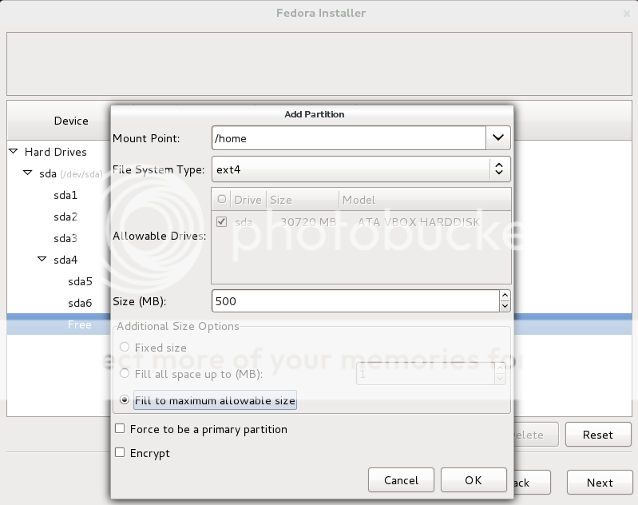Select Fill to maximum allowable size

(x=125, y=400)
